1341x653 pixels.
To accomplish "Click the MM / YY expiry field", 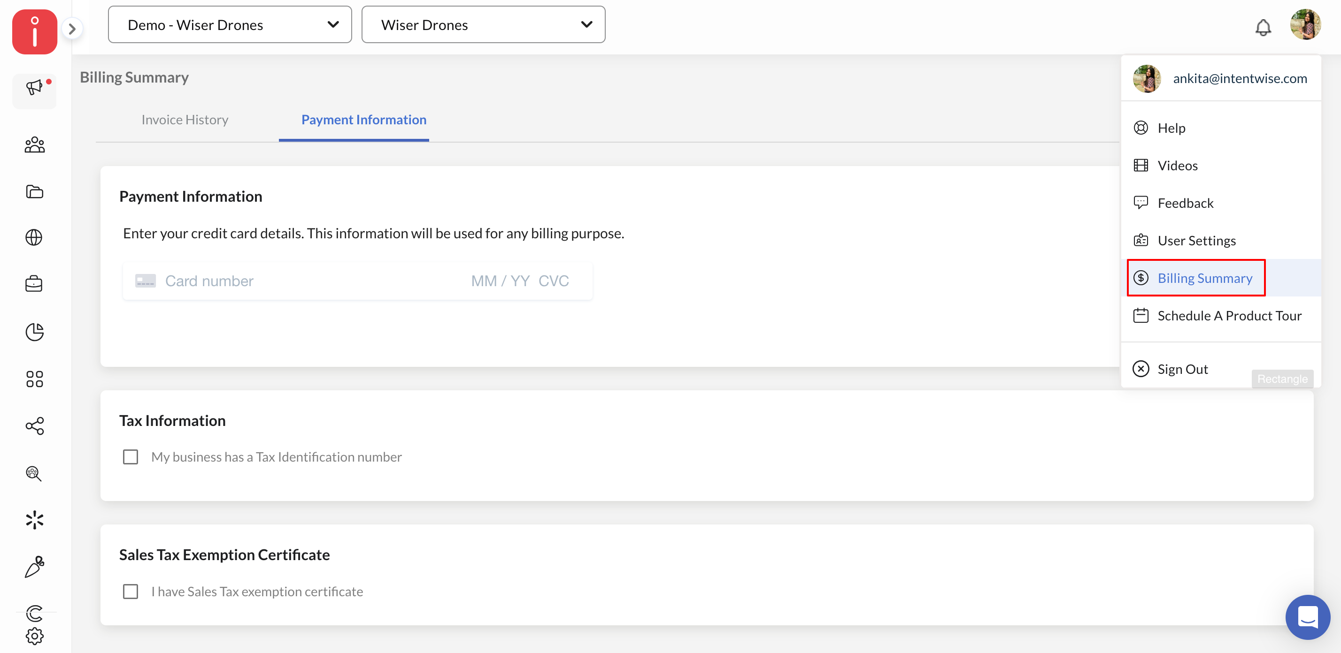I will coord(500,281).
